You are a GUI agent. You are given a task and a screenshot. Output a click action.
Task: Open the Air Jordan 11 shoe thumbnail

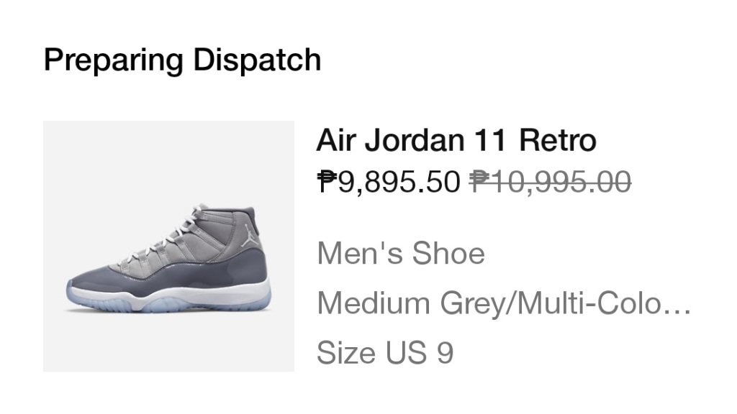pos(168,246)
